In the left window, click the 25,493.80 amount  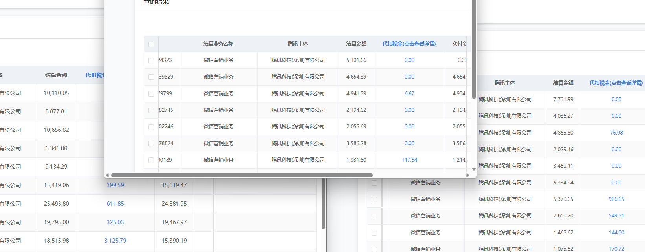coord(56,203)
